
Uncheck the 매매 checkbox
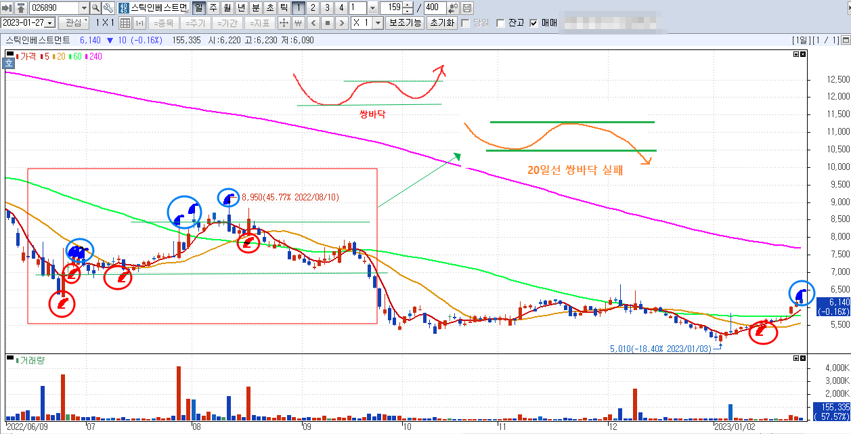[x=534, y=23]
